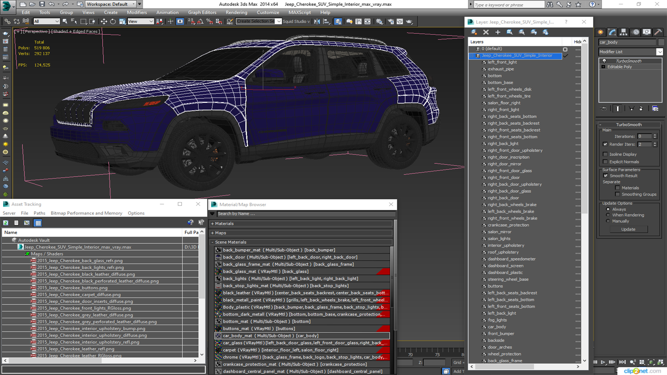
Task: Click the Mirror tool icon
Action: 317,22
